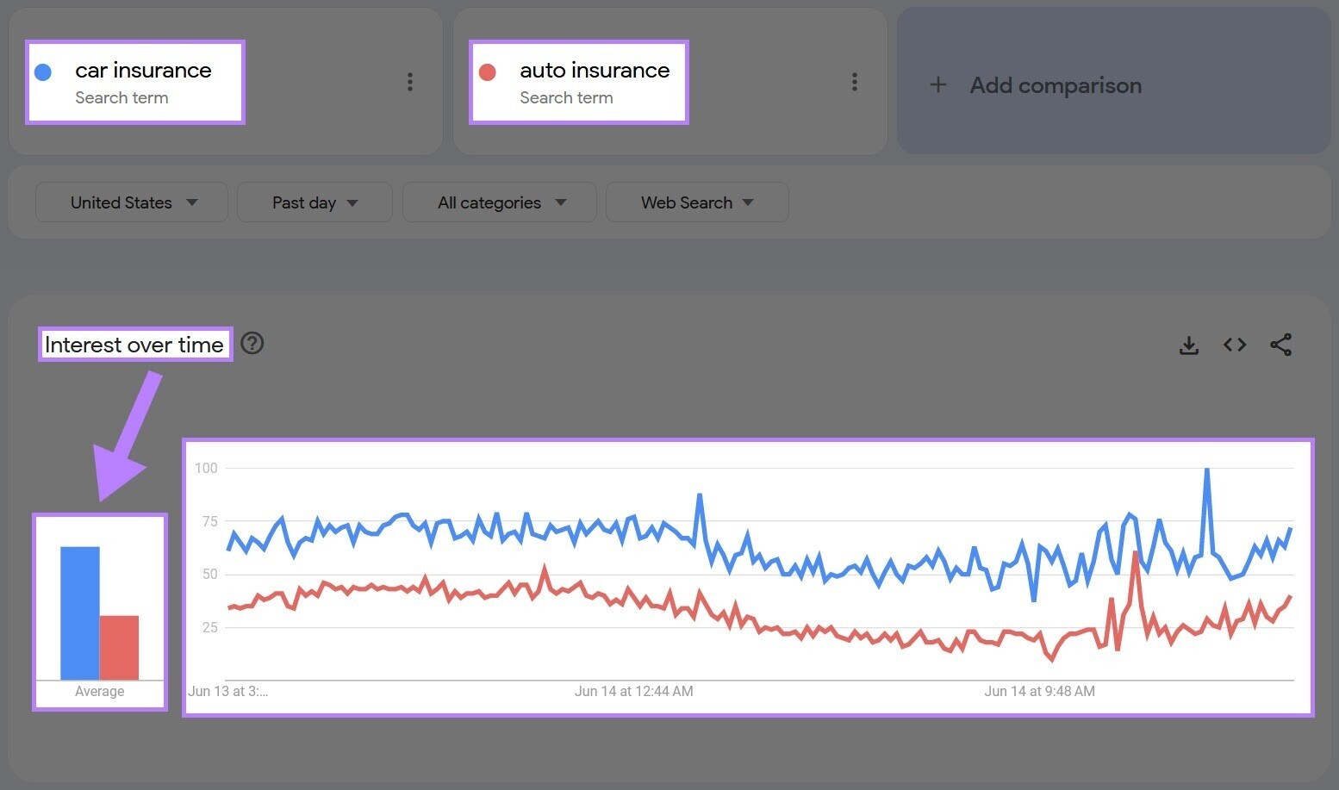Open the three-dot menu for auto insurance
Viewport: 1339px width, 790px height.
point(855,81)
